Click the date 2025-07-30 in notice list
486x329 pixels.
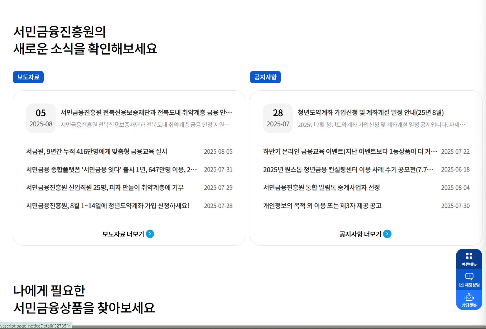[x=455, y=206]
